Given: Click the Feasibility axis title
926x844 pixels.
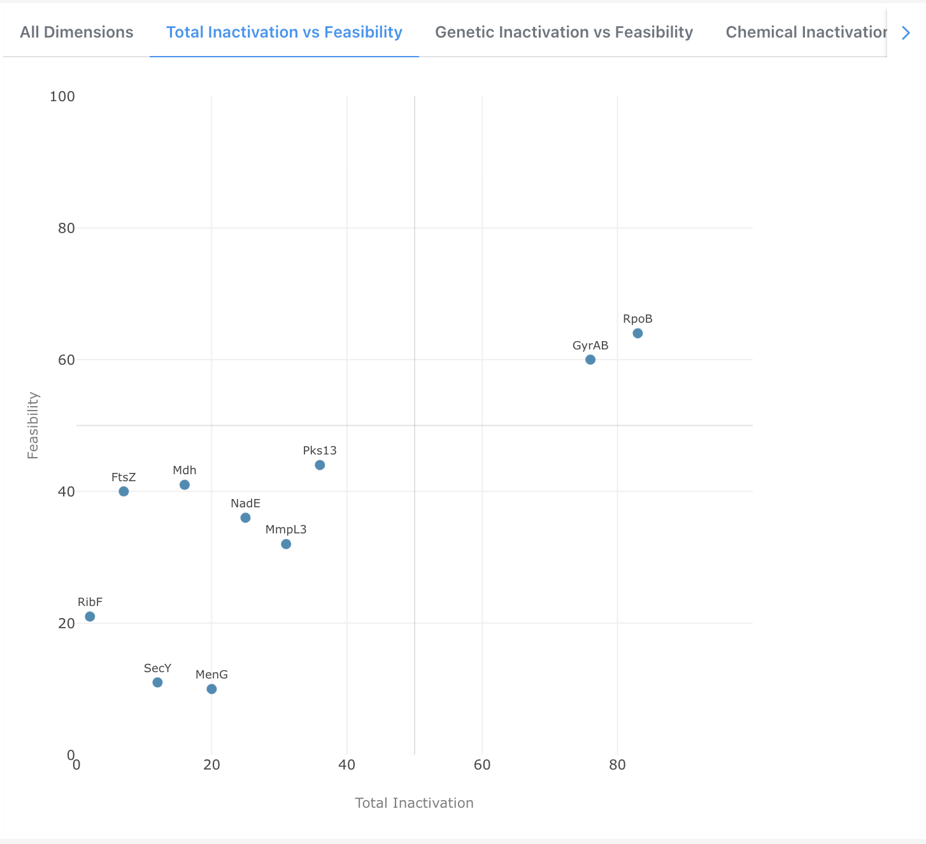Looking at the screenshot, I should coord(33,425).
